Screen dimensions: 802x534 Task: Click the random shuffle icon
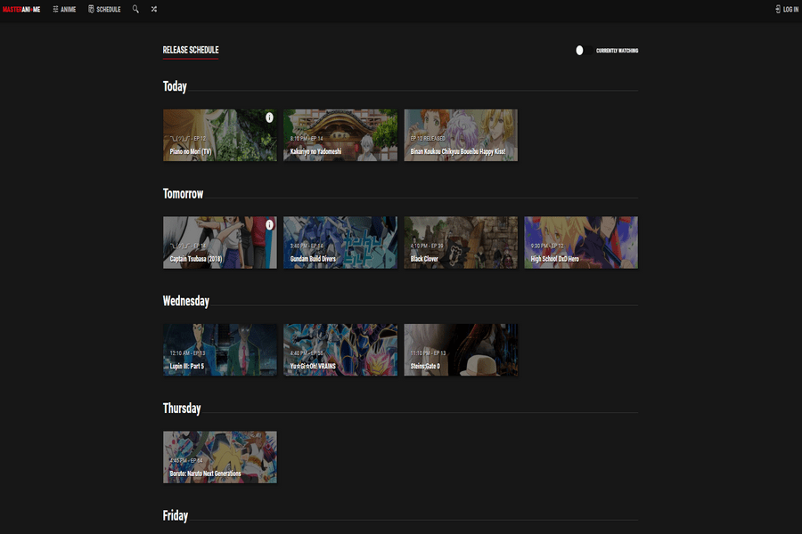(154, 9)
